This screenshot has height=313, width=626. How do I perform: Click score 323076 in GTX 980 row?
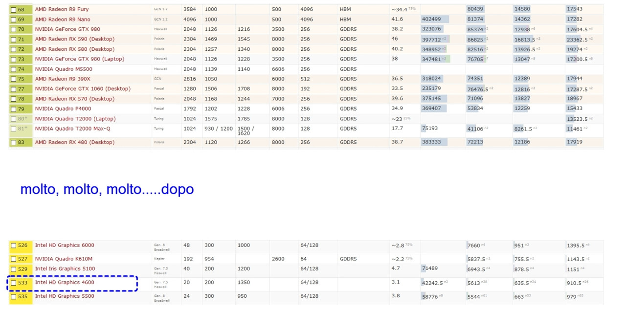point(431,29)
